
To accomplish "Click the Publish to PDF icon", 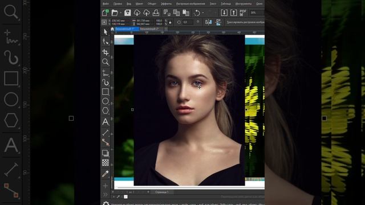I will coord(243,13).
